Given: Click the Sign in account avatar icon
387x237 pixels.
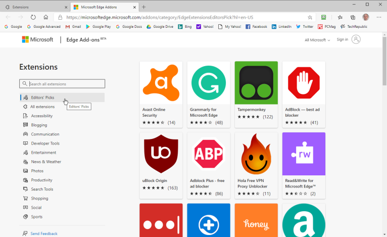Looking at the screenshot, I should (x=356, y=39).
